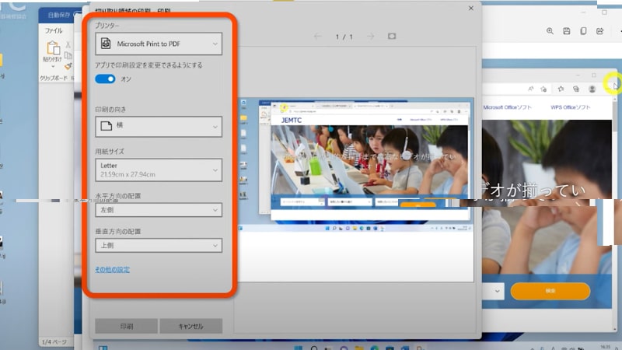Click the copy icon in Snipping Tool
Viewport: 622px width, 350px height.
click(x=583, y=31)
